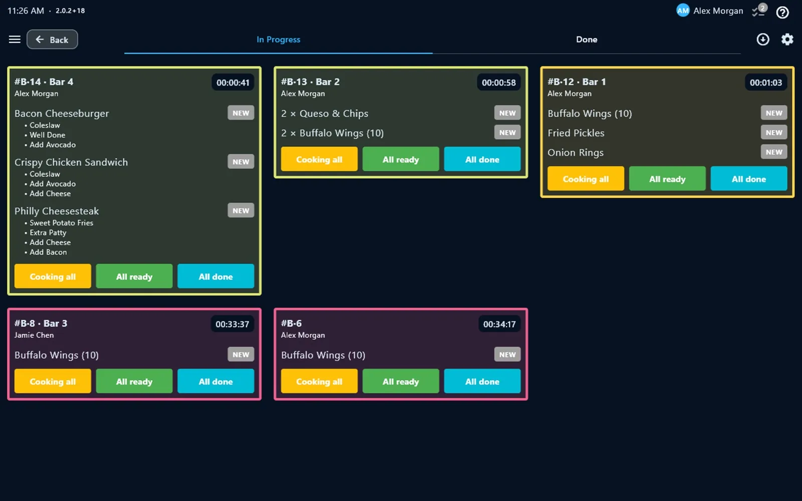This screenshot has height=501, width=802.
Task: Click NEW badge beside Bacon Cheeseburger
Action: 241,113
